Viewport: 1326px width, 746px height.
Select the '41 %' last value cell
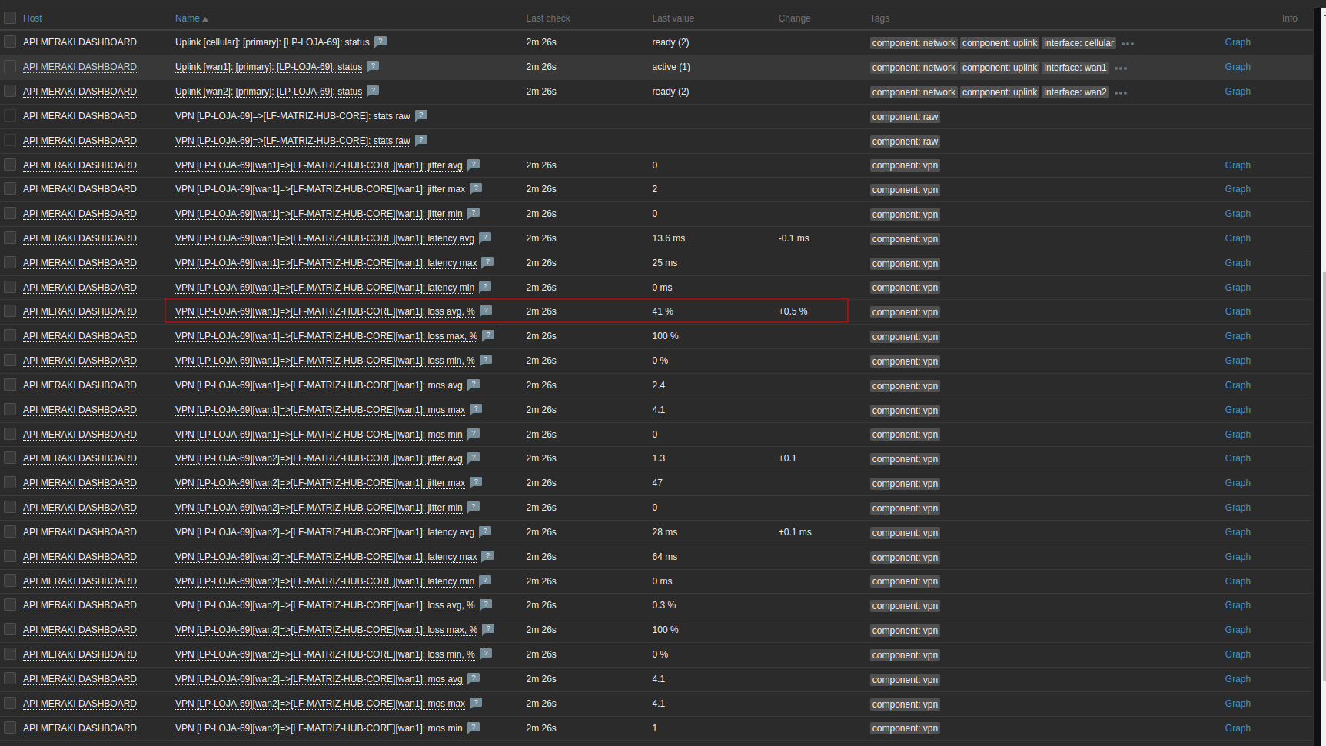(663, 311)
